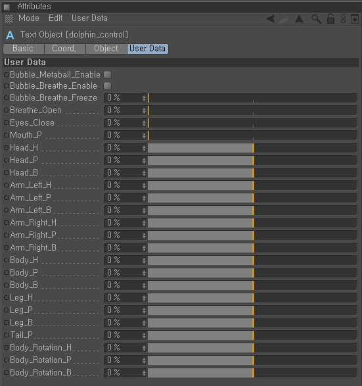Click the Body_Rotation_B parameter label

(41, 372)
